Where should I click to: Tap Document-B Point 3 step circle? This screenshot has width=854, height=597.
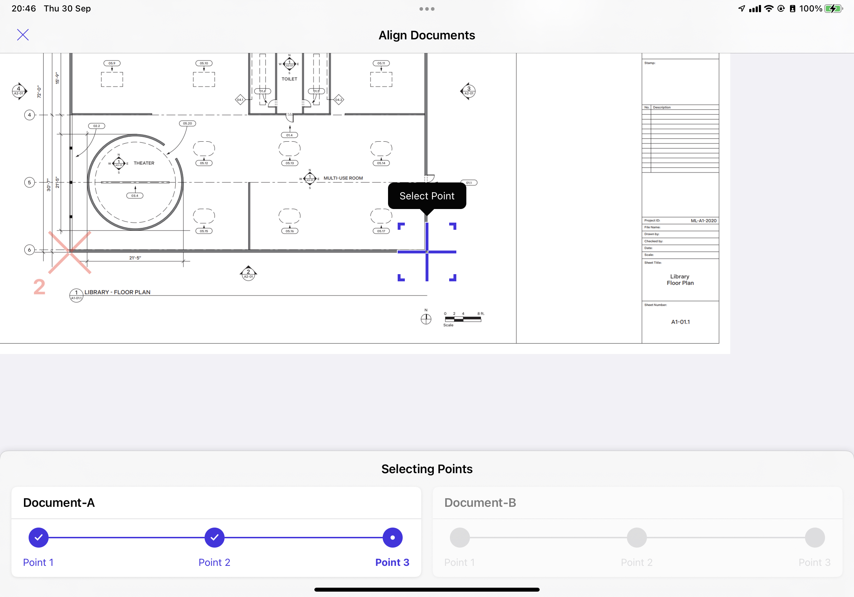coord(815,538)
